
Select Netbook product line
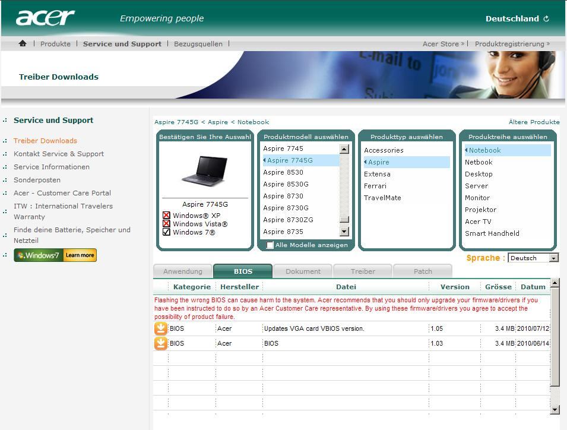[479, 162]
